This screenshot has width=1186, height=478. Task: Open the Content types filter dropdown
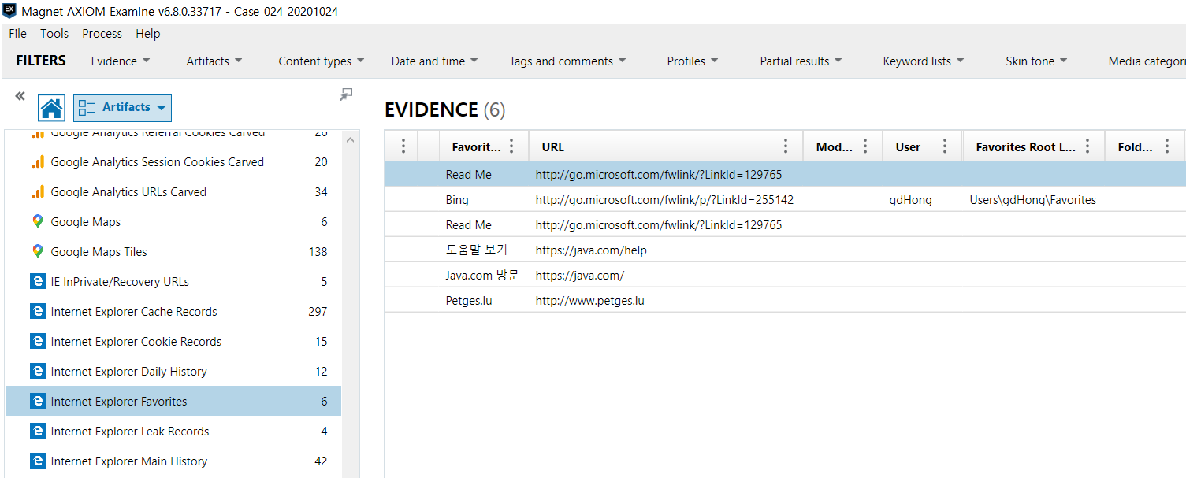322,61
